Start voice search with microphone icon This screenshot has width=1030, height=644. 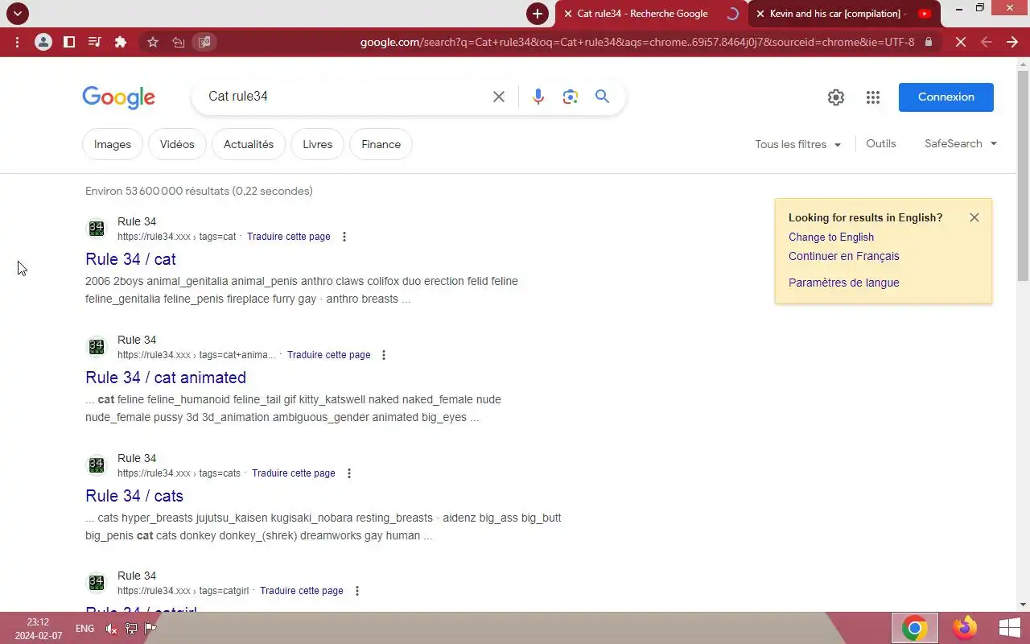click(538, 97)
